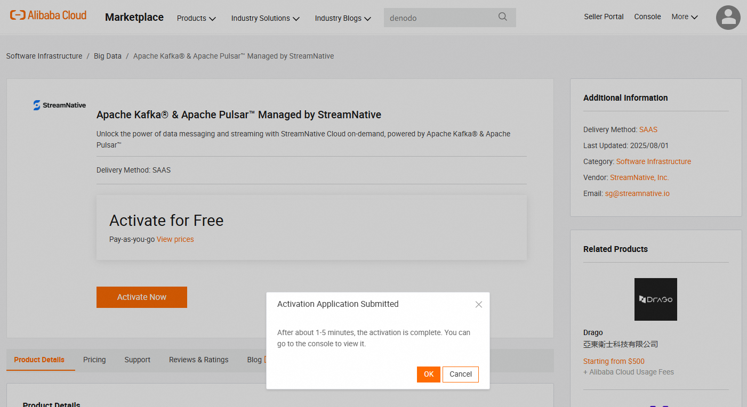Open the StreamNative, Inc. vendor link

coord(639,177)
